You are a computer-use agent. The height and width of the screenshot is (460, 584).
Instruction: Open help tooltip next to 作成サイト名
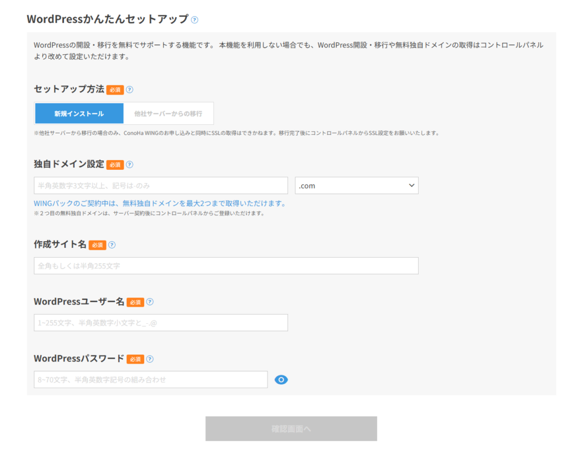[x=112, y=245]
